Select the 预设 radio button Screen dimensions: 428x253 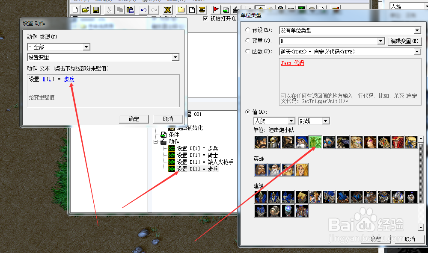(x=247, y=30)
